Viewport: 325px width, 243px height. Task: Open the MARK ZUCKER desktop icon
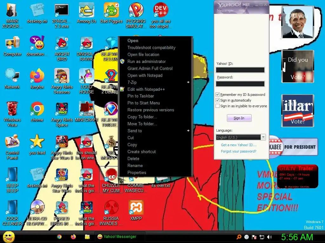[12, 16]
